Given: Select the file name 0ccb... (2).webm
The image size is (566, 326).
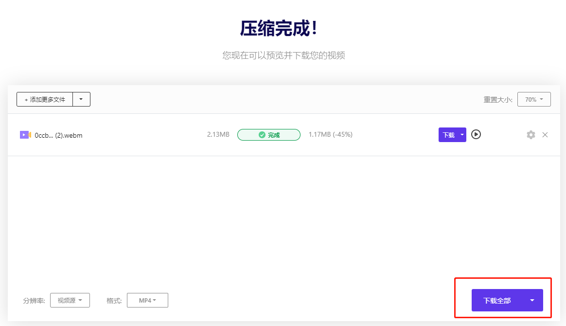Looking at the screenshot, I should [x=58, y=135].
